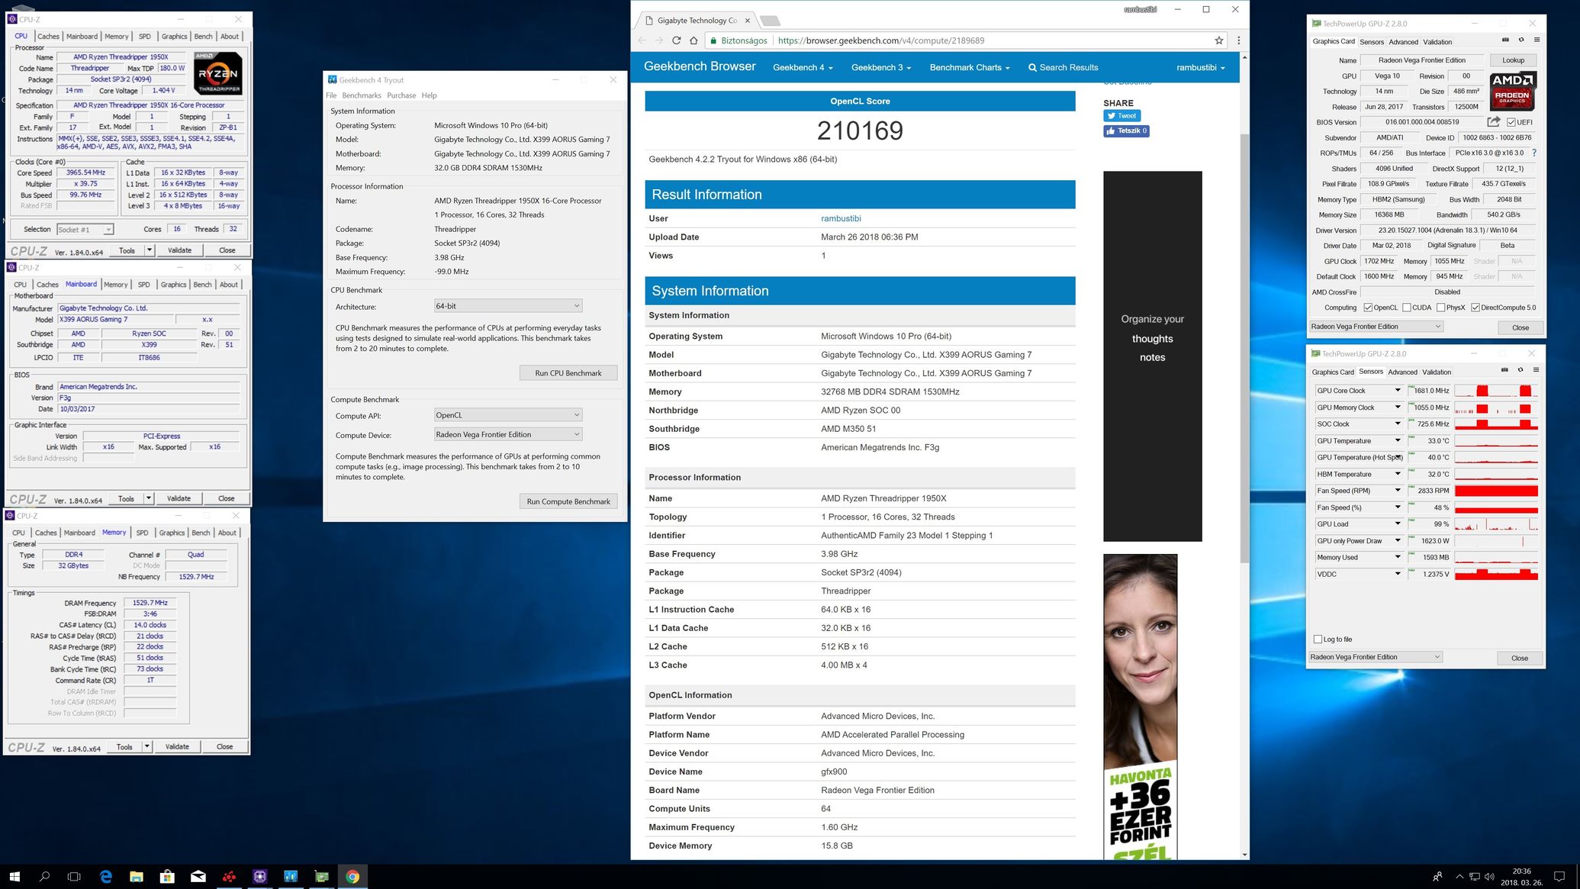Open Purchase menu in Geekbench Tryout
The image size is (1580, 889).
pos(401,95)
